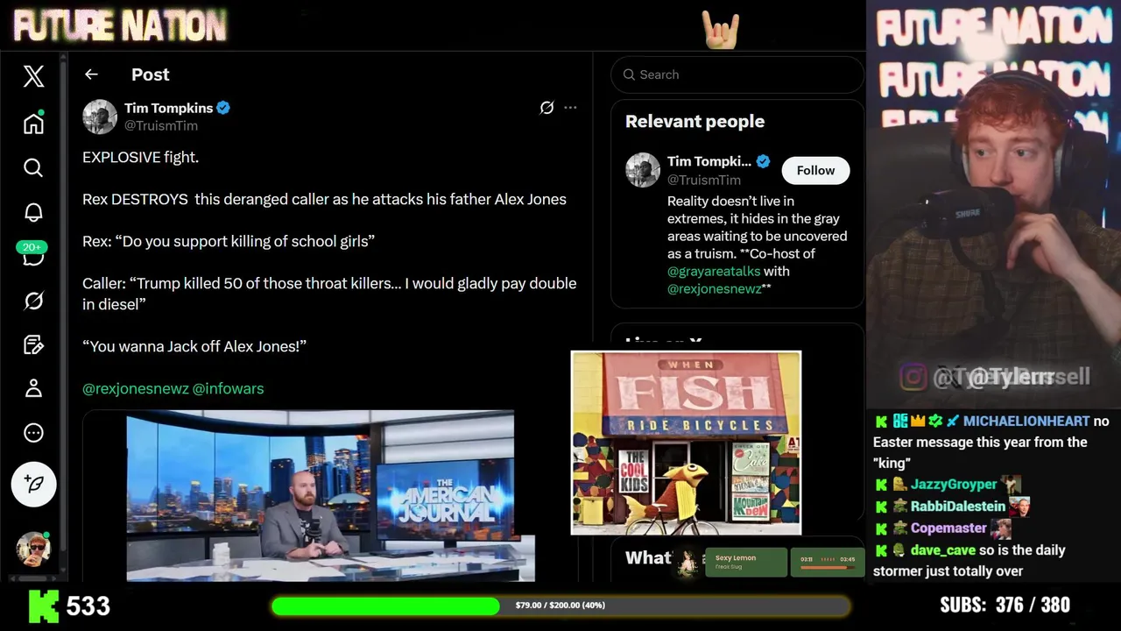This screenshot has height=631, width=1121.
Task: Click the verified badge beside Tim Tompkins
Action: 223,108
